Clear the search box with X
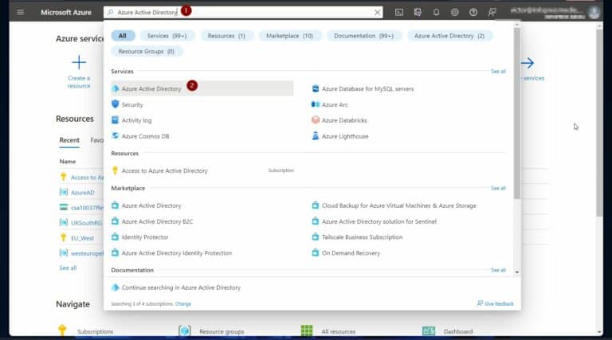 [x=377, y=13]
